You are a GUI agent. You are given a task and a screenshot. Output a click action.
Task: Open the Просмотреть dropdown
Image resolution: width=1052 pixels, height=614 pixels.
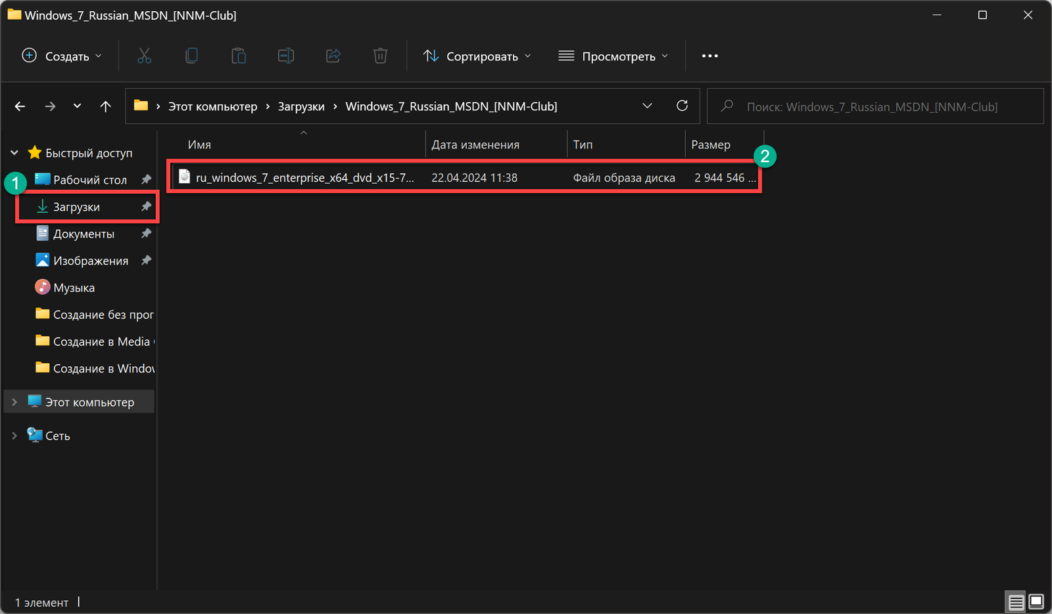613,56
